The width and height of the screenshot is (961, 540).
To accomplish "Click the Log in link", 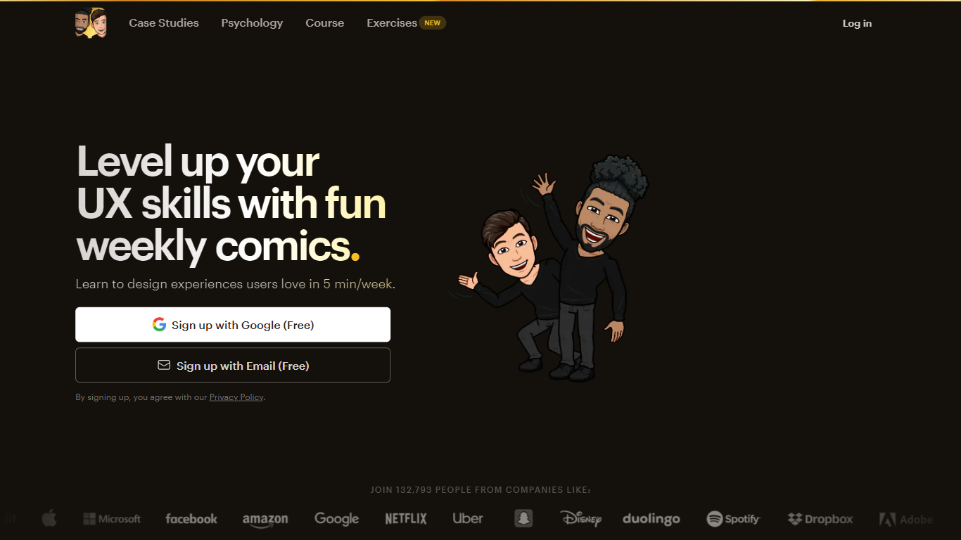I will (x=857, y=22).
